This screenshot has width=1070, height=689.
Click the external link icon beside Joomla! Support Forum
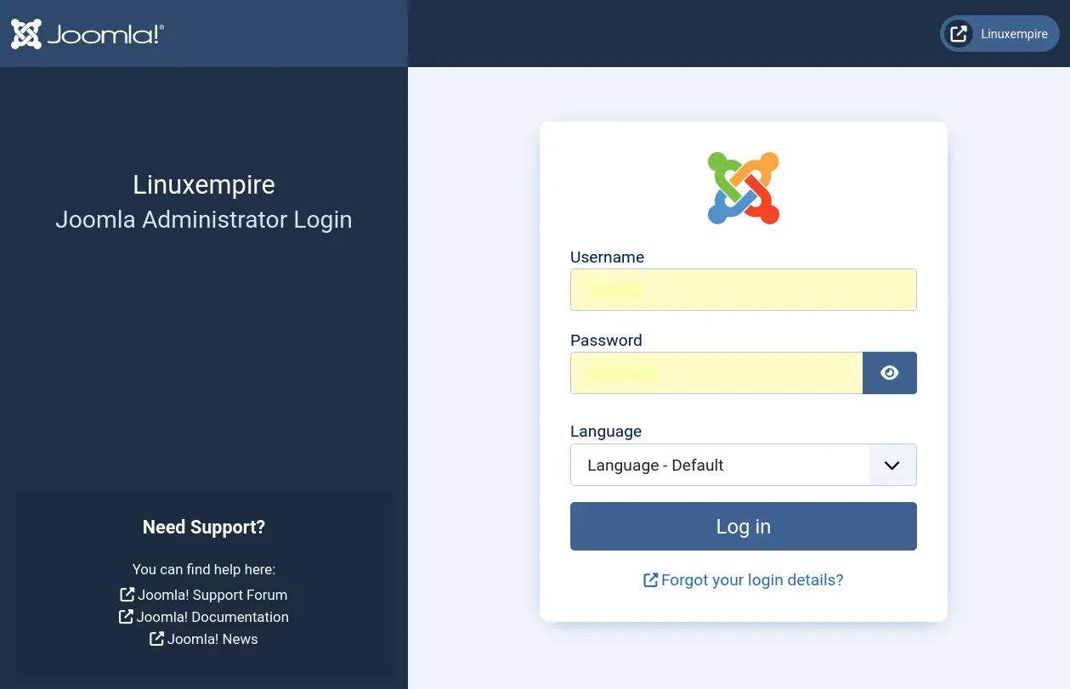click(x=127, y=594)
